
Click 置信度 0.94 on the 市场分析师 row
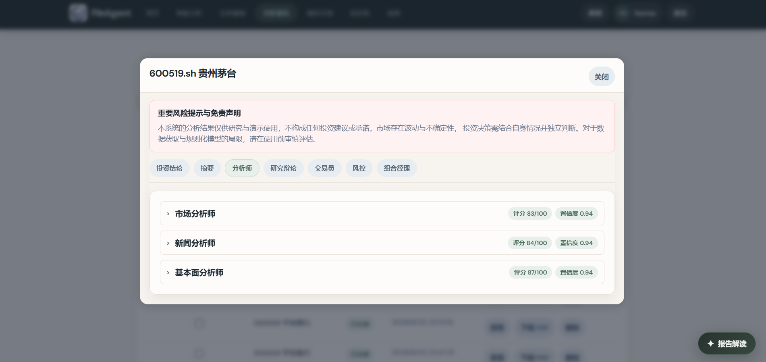tap(576, 213)
